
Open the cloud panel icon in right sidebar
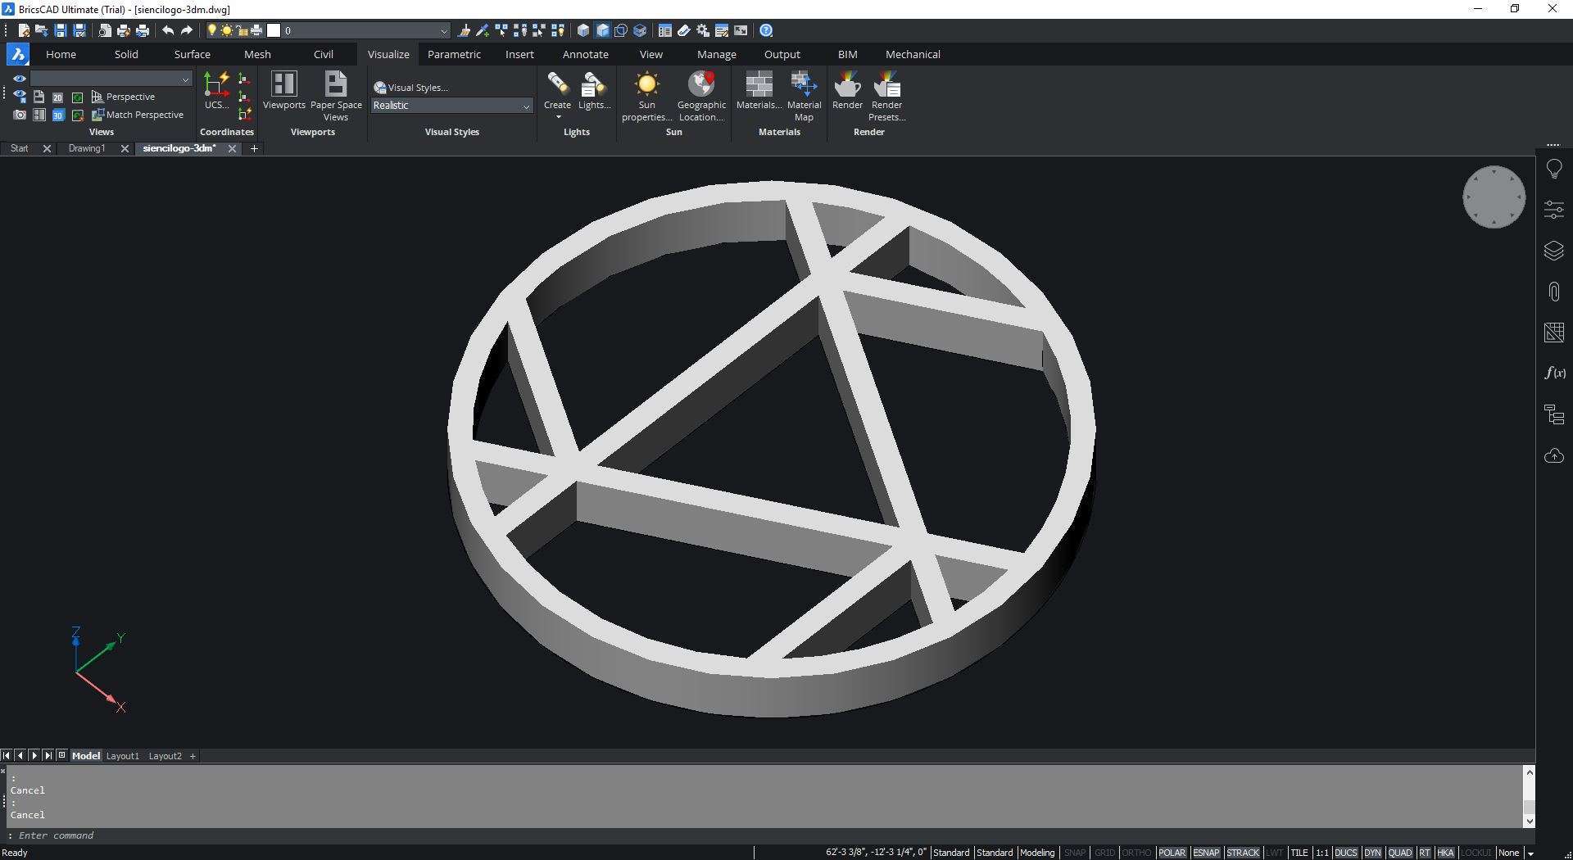click(1554, 455)
